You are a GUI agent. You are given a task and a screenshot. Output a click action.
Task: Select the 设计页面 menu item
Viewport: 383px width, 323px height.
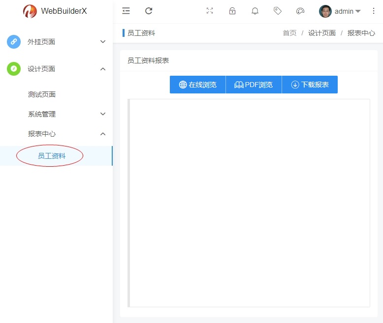[x=56, y=69]
